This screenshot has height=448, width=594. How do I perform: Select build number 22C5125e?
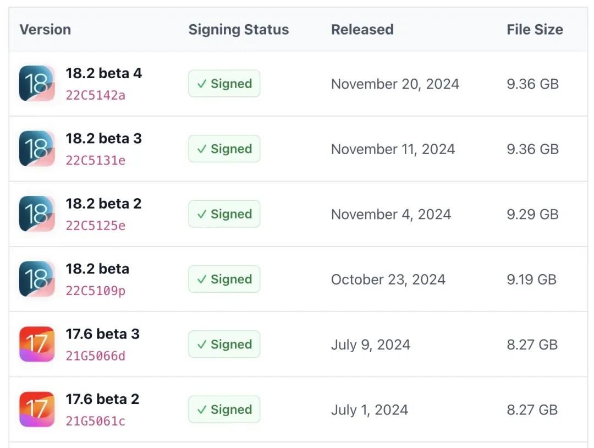(x=96, y=226)
